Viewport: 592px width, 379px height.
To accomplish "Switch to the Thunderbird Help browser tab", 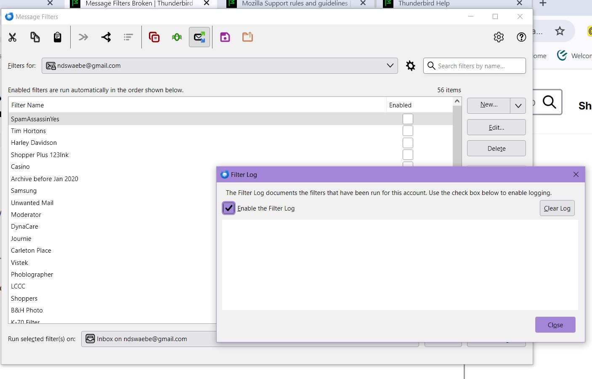I will coord(424,4).
